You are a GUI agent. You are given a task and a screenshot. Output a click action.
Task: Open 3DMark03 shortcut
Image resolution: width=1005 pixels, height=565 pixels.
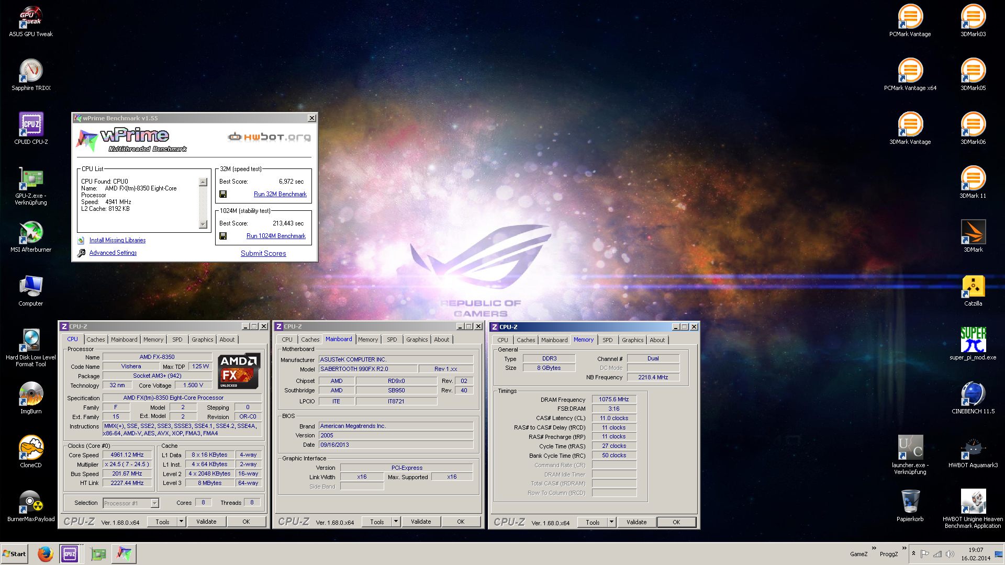(973, 21)
